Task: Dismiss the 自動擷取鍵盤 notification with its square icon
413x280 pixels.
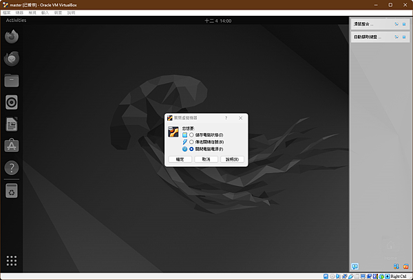Action: click(404, 37)
